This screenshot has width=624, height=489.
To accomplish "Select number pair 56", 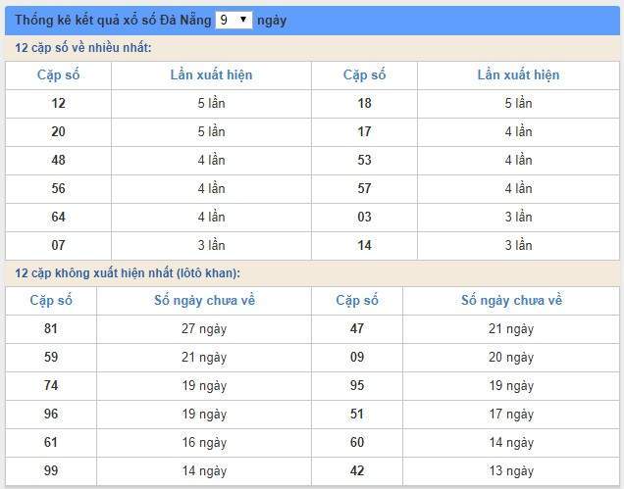I will click(58, 188).
